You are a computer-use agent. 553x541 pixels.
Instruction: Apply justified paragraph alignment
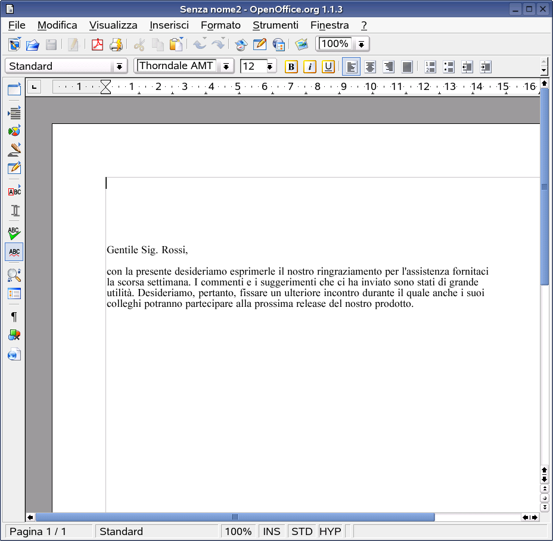tap(407, 66)
